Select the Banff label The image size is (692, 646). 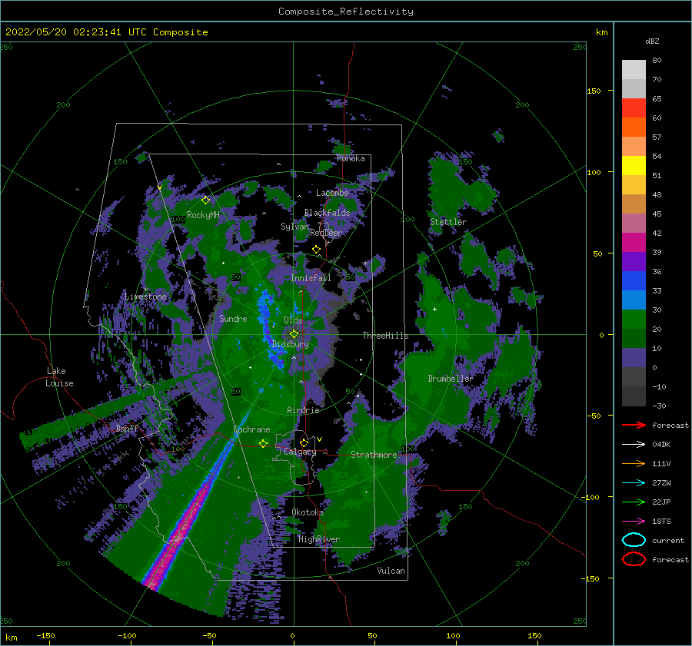tap(127, 428)
